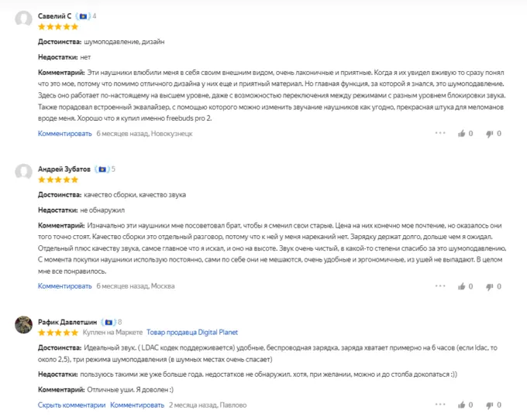Open Рафик Давлетшин's profile photo
527x417 pixels.
coord(23,325)
